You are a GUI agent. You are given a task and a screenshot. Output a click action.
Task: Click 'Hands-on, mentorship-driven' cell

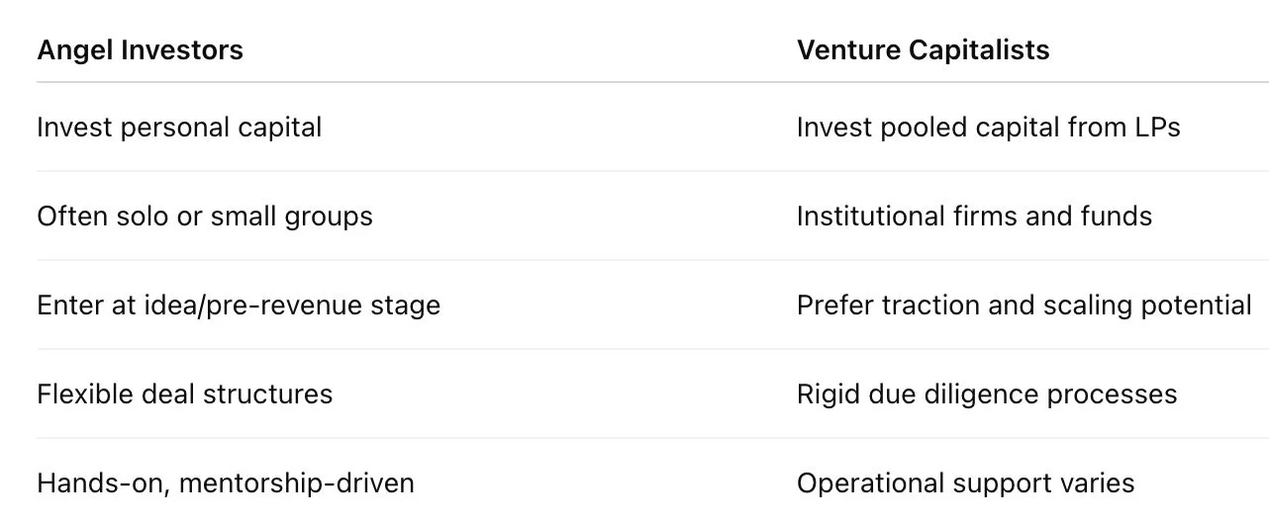point(226,483)
